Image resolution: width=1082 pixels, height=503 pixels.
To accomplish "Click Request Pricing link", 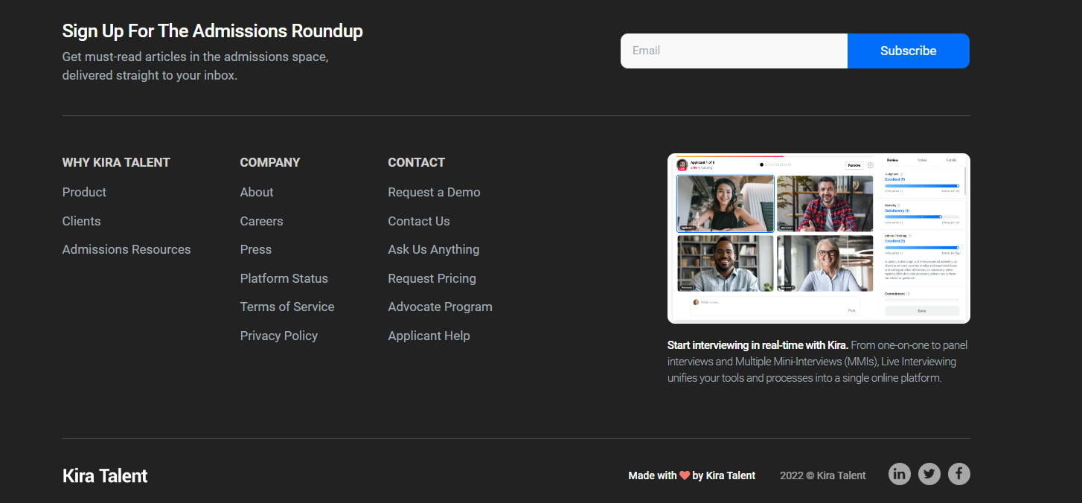I will pyautogui.click(x=432, y=278).
